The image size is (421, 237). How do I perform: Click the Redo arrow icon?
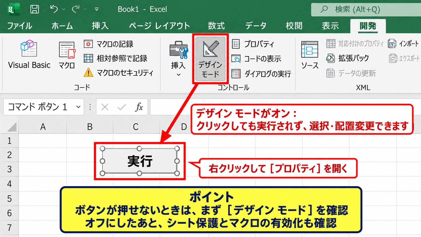[76, 9]
